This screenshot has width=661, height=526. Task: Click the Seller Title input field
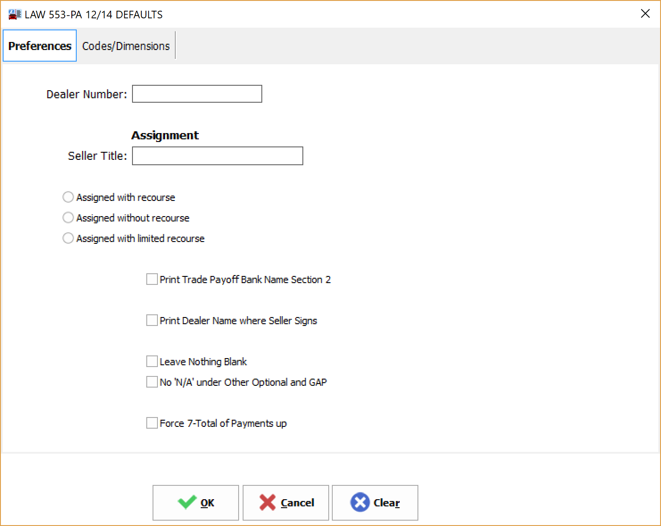217,155
